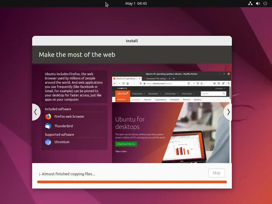Select the Features tab in previewed site
The image size is (272, 204).
(147, 100)
